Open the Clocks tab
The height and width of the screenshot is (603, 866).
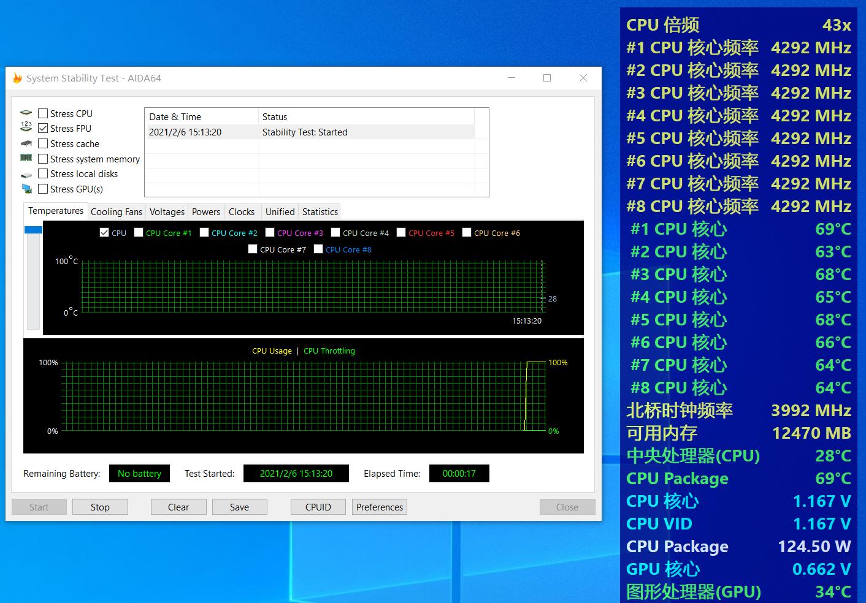click(242, 211)
